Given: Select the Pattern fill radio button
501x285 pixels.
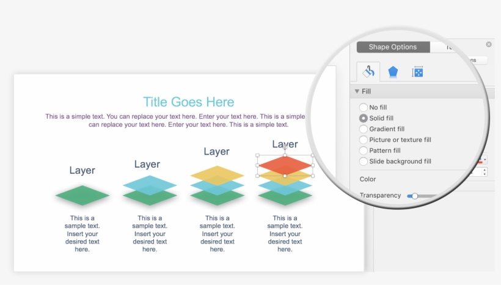Looking at the screenshot, I should pos(364,150).
